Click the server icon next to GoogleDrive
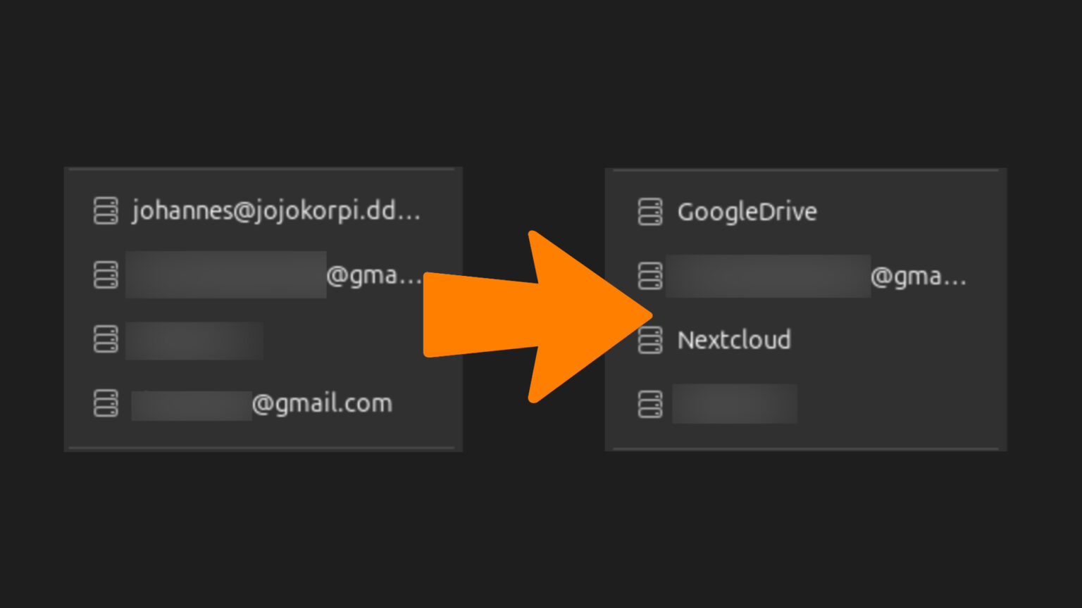1082x608 pixels. [649, 211]
